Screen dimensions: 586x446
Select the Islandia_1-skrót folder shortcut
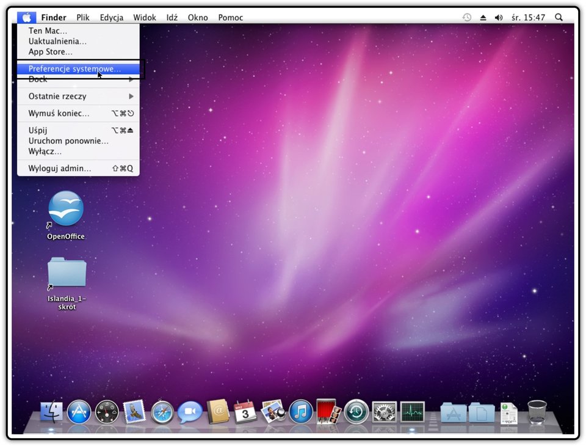tap(67, 283)
